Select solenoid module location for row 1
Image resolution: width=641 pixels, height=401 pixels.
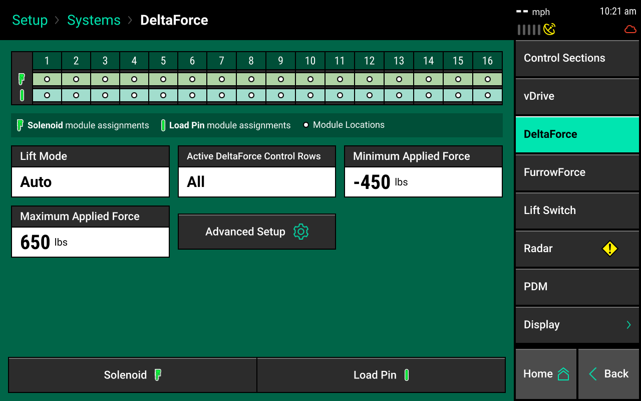(47, 79)
